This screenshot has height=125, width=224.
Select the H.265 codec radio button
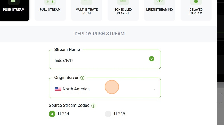(x=108, y=114)
